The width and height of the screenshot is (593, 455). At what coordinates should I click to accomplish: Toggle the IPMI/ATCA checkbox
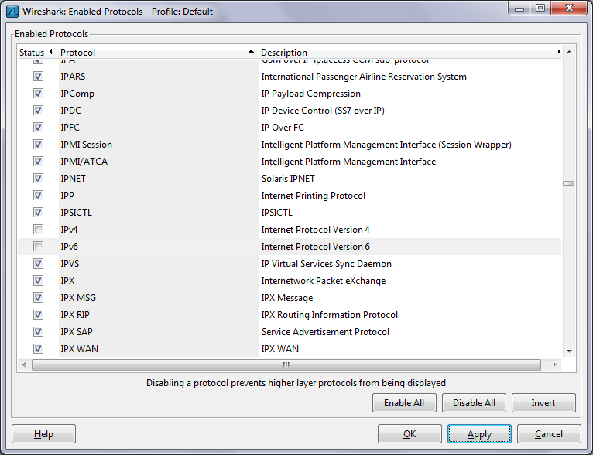(38, 162)
